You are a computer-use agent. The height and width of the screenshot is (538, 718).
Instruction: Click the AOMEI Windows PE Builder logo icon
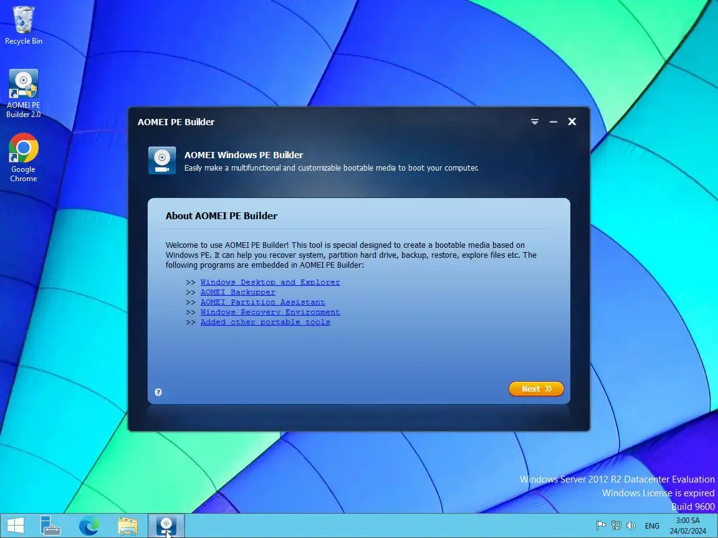click(x=161, y=160)
